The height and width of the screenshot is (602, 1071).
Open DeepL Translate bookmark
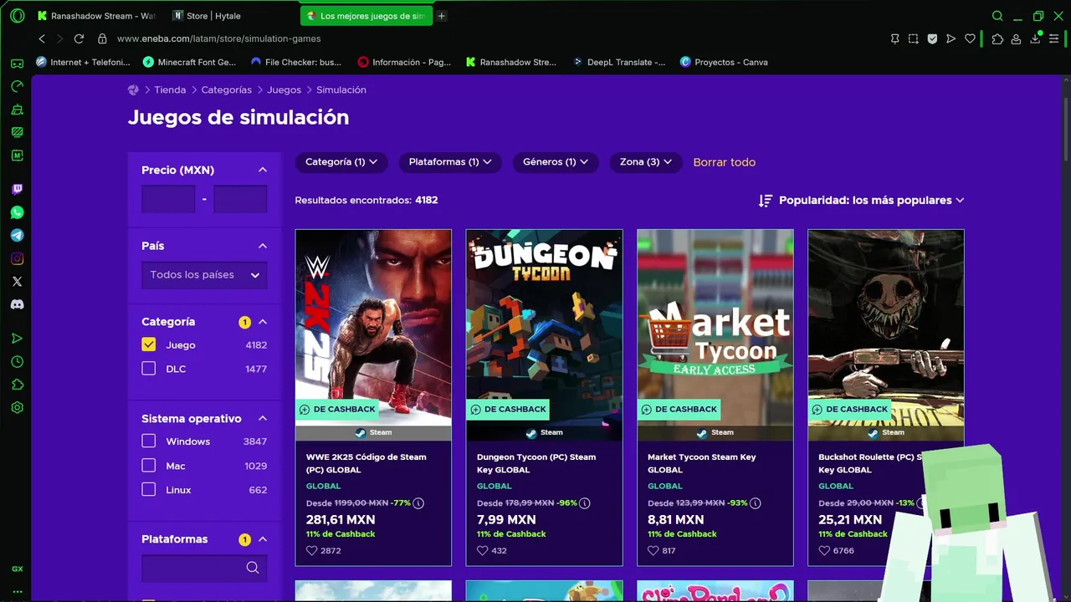[x=619, y=62]
